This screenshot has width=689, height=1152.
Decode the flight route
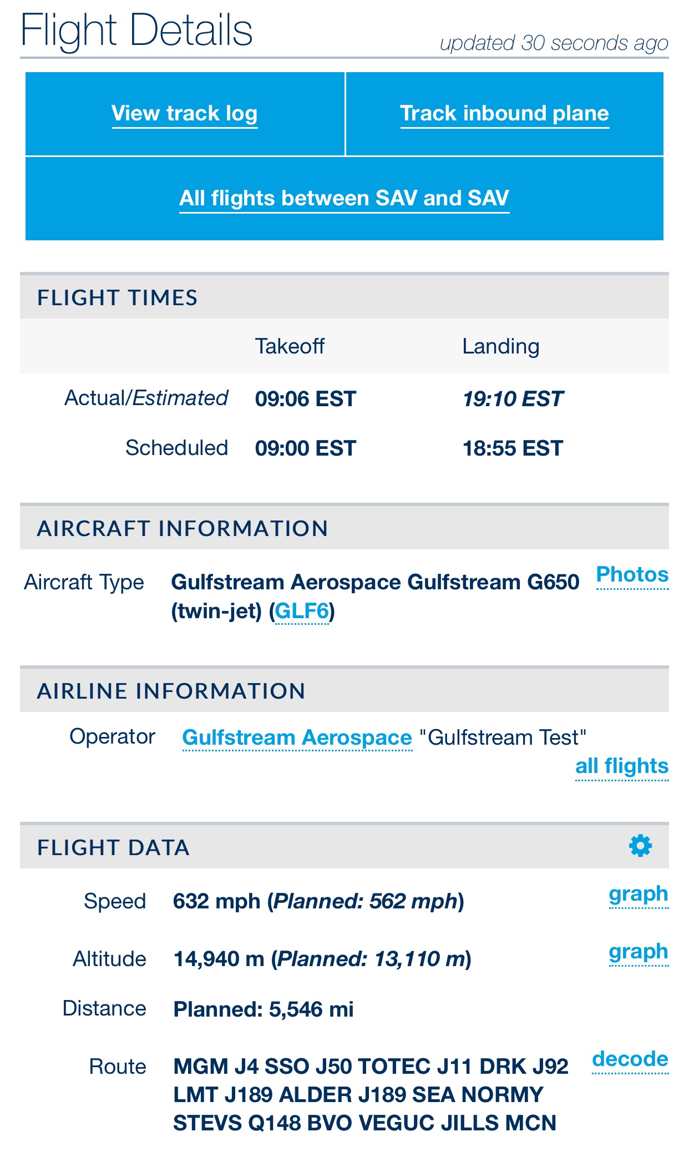tap(630, 1059)
